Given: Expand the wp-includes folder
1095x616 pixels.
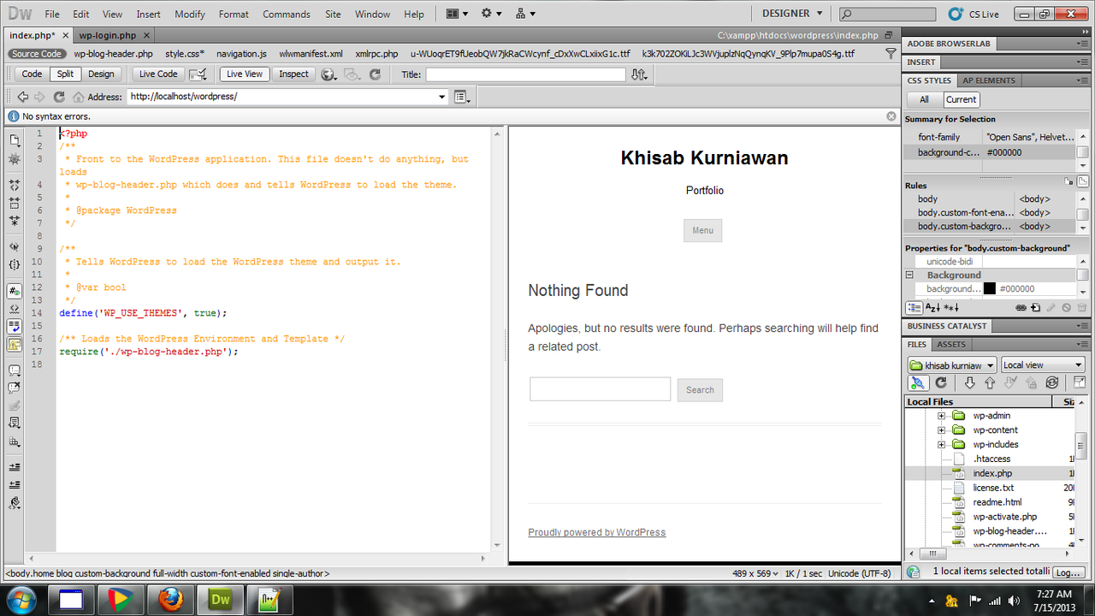Looking at the screenshot, I should (x=941, y=445).
